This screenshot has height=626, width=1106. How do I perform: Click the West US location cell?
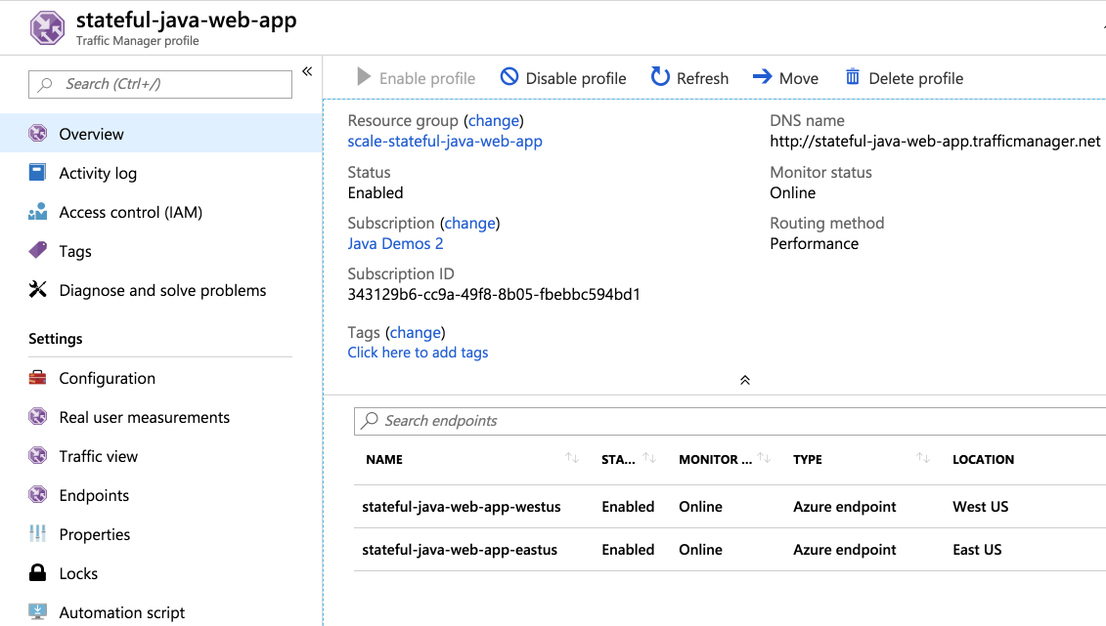coord(981,507)
